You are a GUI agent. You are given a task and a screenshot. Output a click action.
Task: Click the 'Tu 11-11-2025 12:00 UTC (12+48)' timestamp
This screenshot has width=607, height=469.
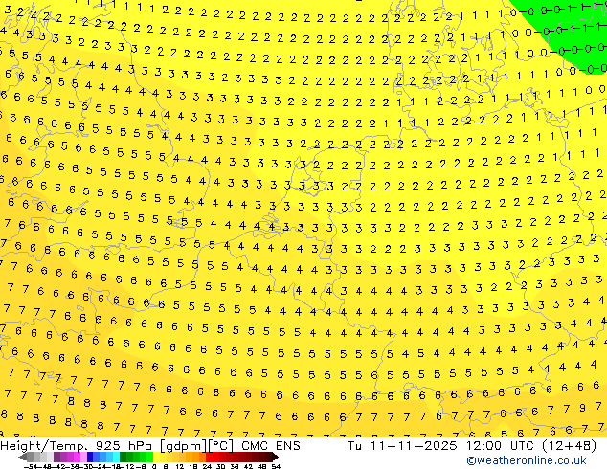(x=472, y=446)
